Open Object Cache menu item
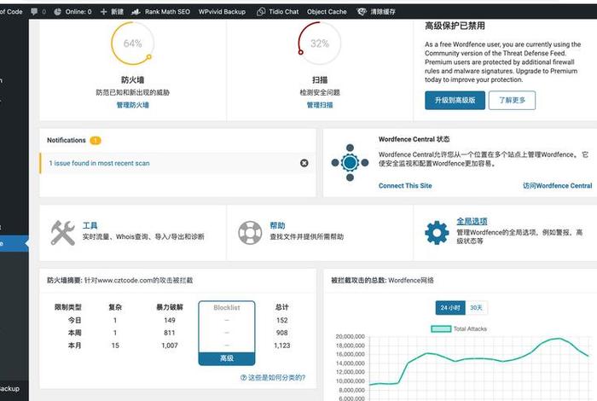 point(327,11)
